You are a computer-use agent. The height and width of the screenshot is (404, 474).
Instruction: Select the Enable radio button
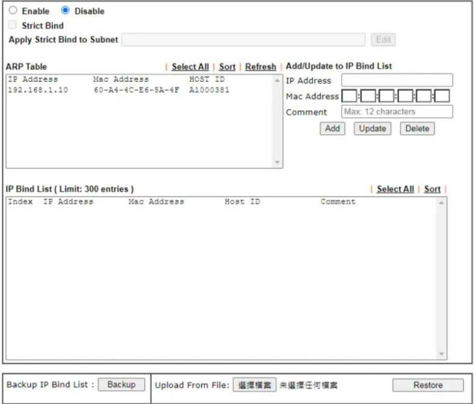point(13,10)
